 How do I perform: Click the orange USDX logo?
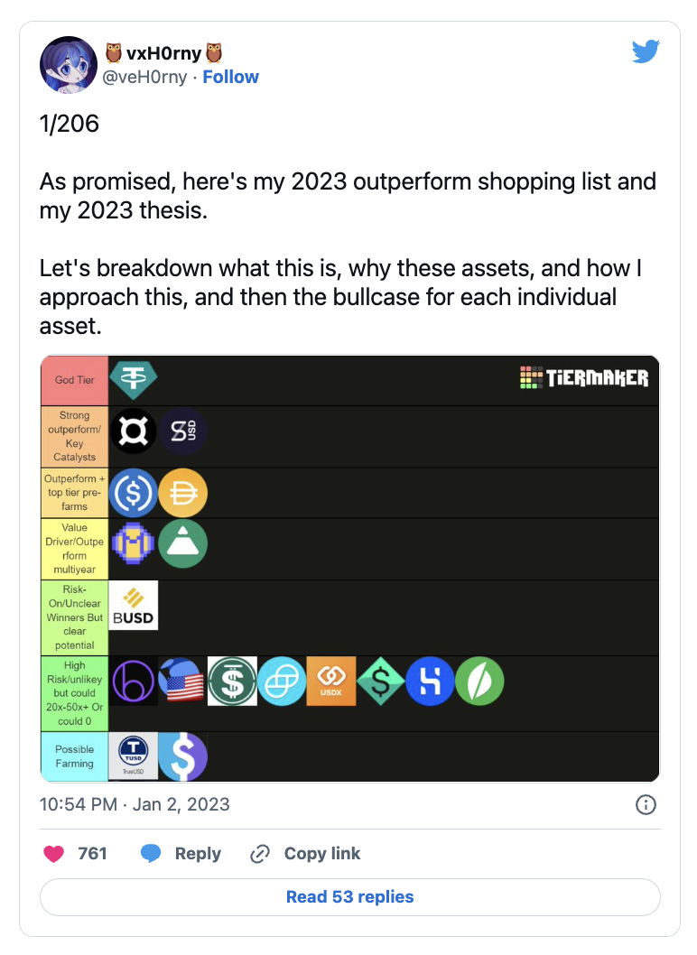[331, 681]
